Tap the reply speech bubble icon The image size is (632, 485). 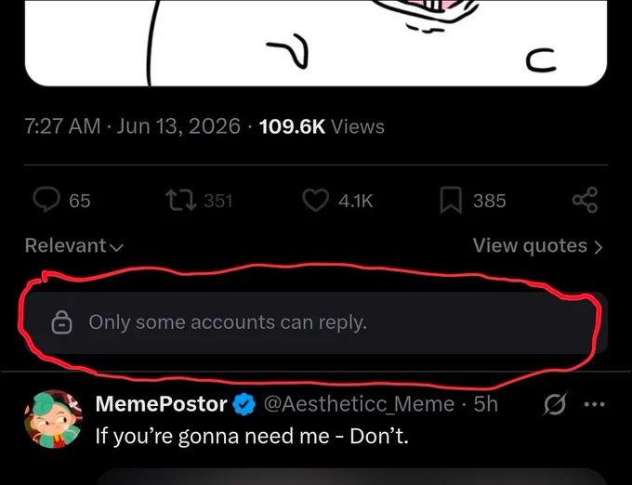pyautogui.click(x=46, y=200)
